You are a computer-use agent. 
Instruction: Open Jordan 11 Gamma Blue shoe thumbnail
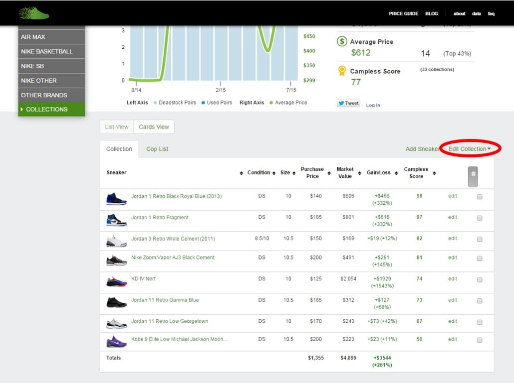pos(116,302)
